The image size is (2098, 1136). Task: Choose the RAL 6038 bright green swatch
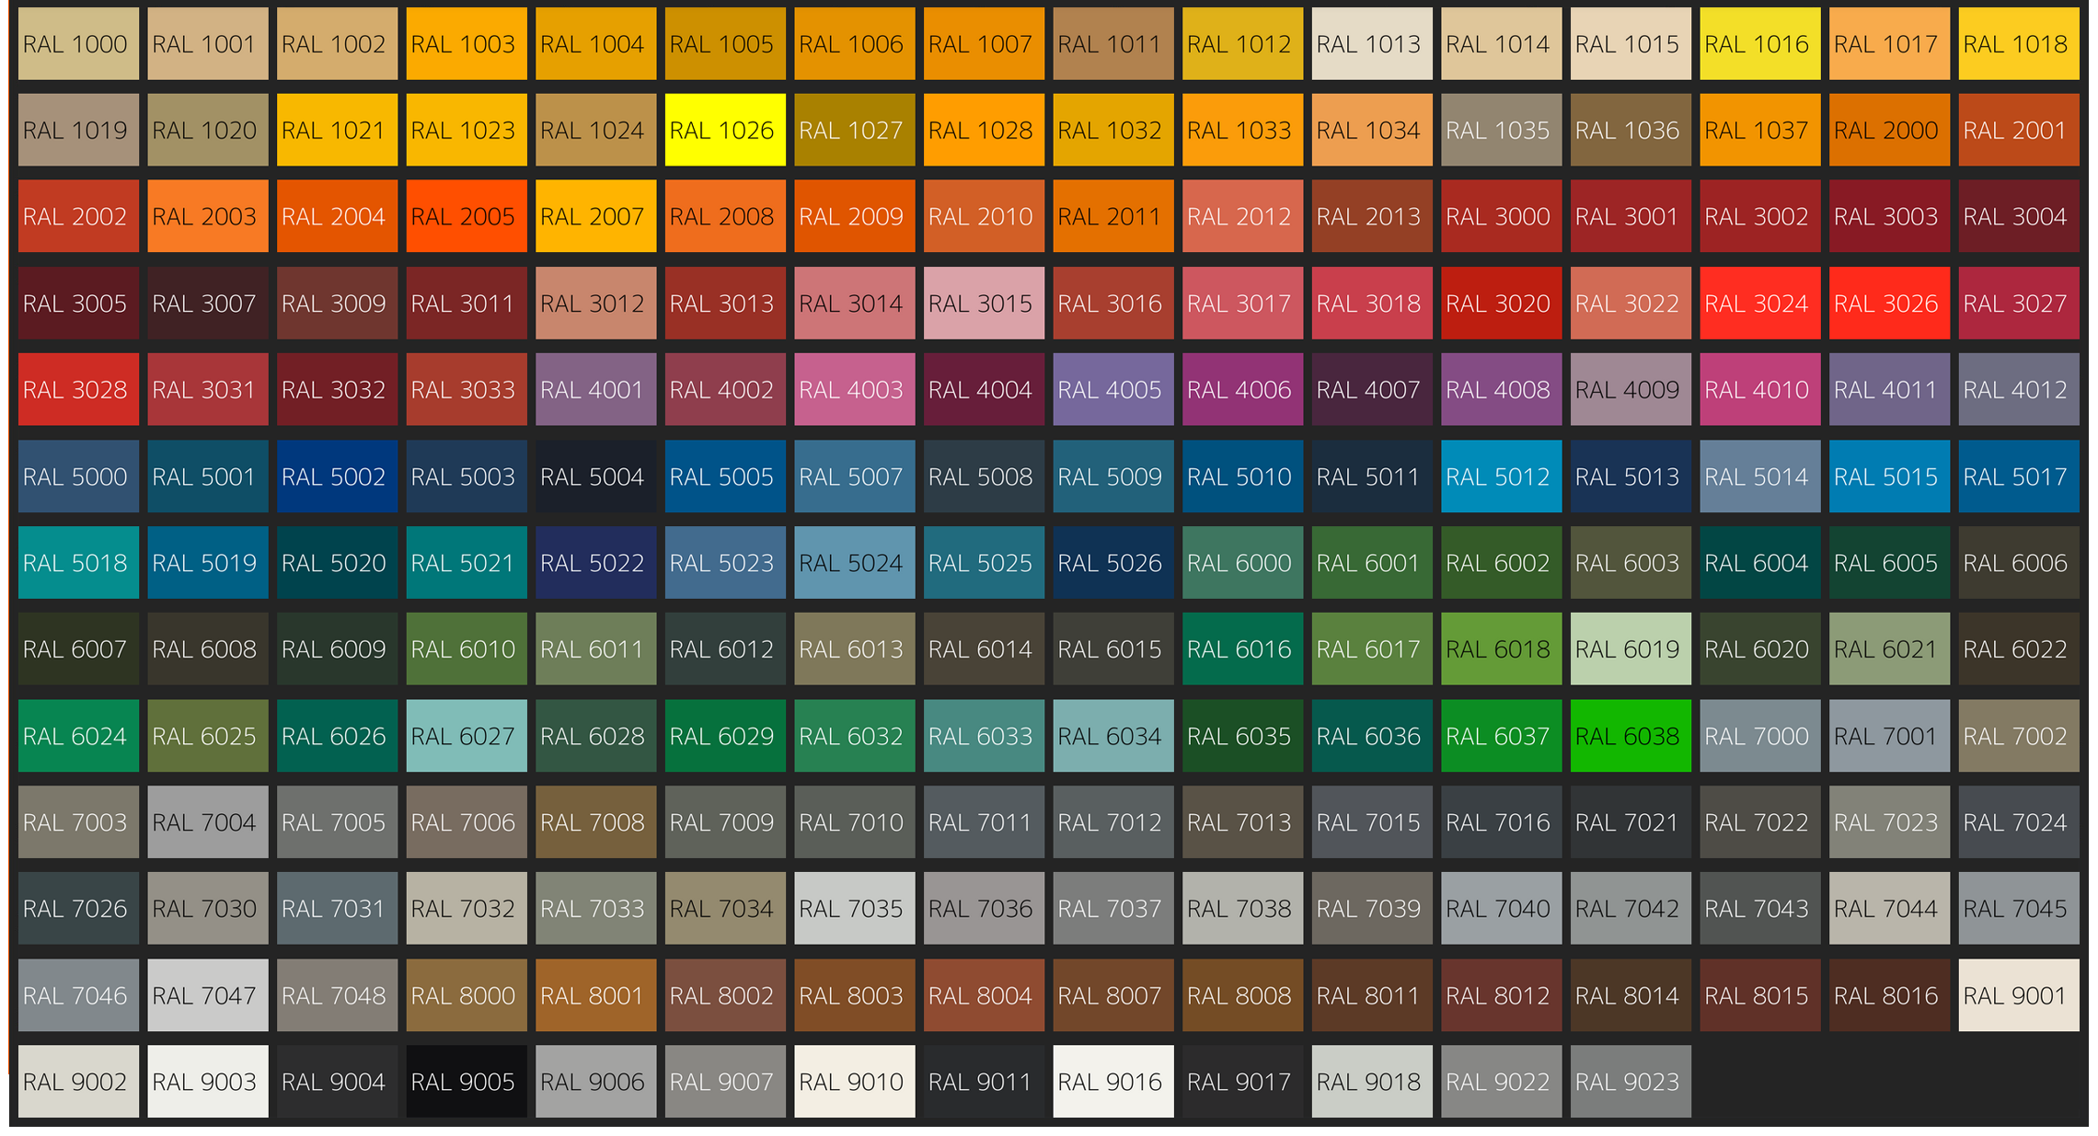[x=1631, y=735]
